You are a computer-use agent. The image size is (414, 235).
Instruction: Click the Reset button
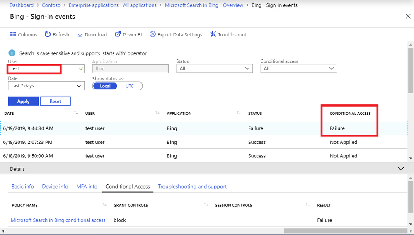click(56, 101)
